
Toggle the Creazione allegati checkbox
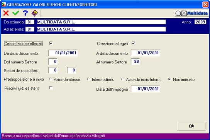[133, 43]
